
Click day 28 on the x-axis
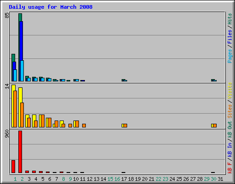200,179
